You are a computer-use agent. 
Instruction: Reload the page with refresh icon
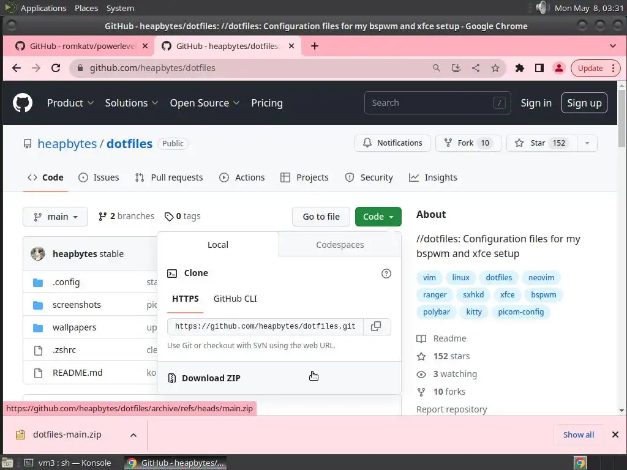(56, 68)
